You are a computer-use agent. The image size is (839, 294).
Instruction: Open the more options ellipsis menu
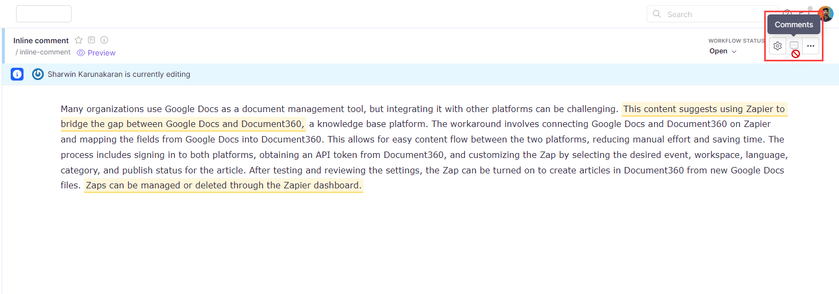click(811, 46)
